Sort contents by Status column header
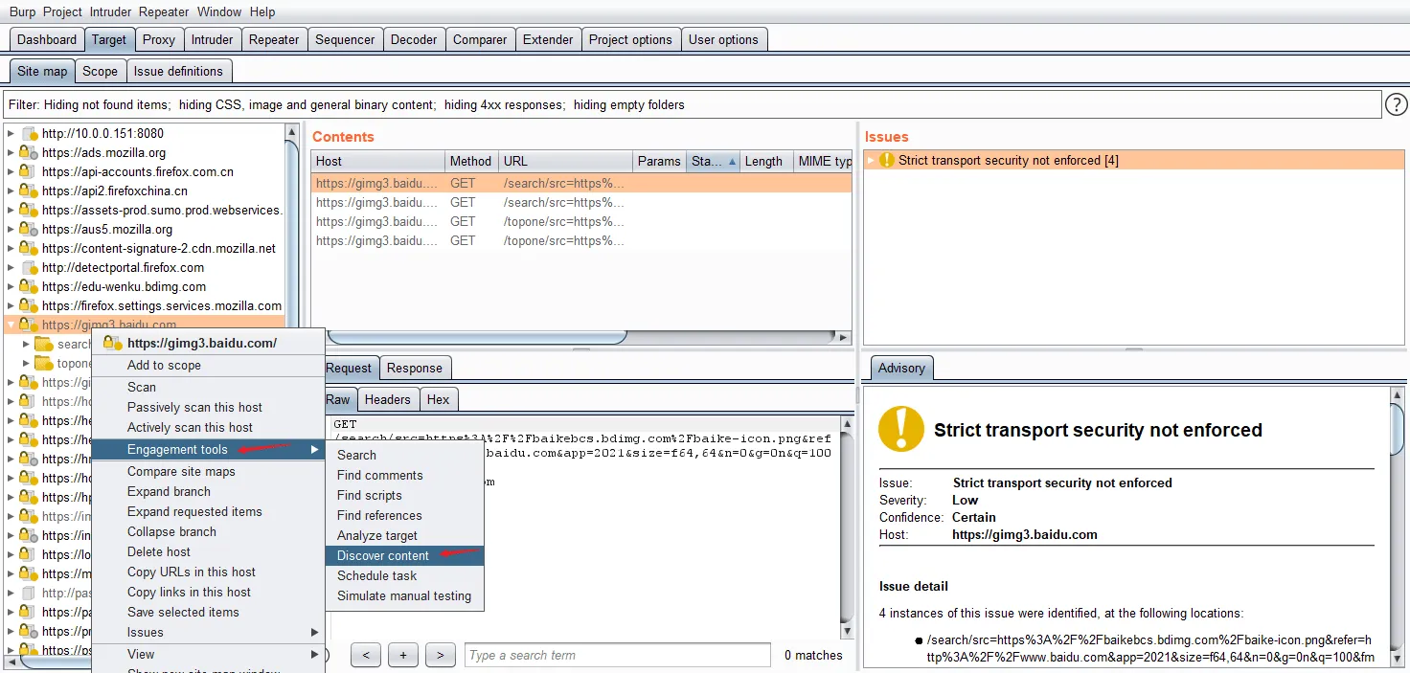 tap(714, 161)
